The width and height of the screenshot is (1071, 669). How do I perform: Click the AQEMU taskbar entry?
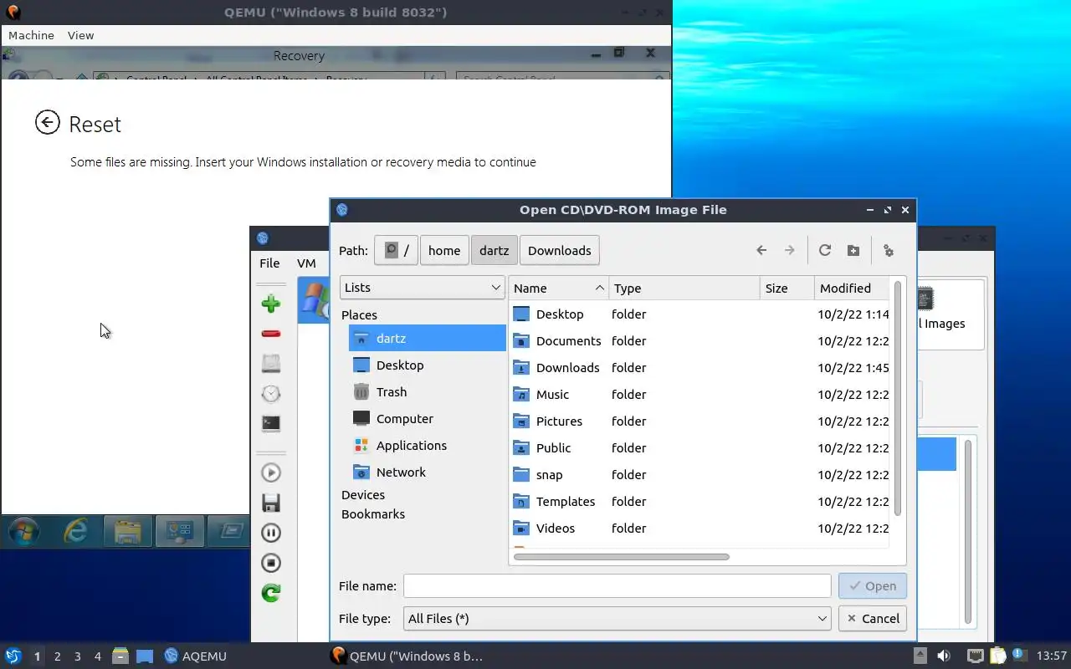(196, 656)
